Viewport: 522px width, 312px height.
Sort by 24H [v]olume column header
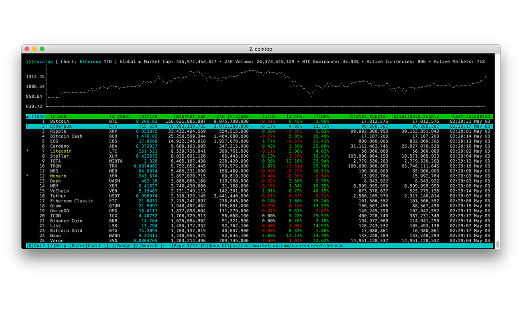(233, 117)
